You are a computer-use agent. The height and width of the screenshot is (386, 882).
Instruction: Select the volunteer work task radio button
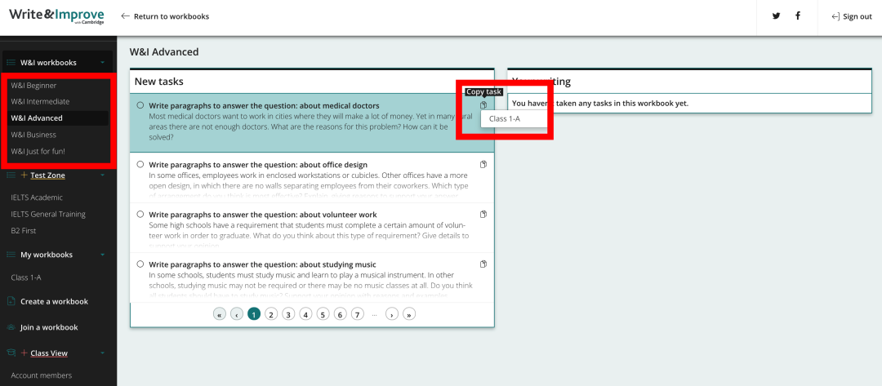(x=140, y=215)
